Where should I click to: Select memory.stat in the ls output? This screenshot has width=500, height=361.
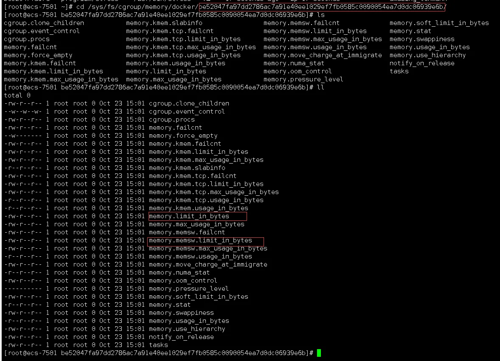pyautogui.click(x=410, y=31)
